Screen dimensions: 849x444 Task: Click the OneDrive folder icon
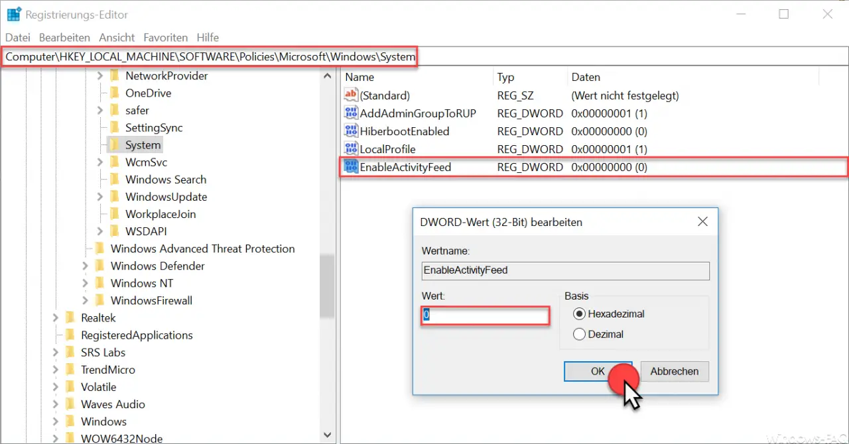point(115,93)
